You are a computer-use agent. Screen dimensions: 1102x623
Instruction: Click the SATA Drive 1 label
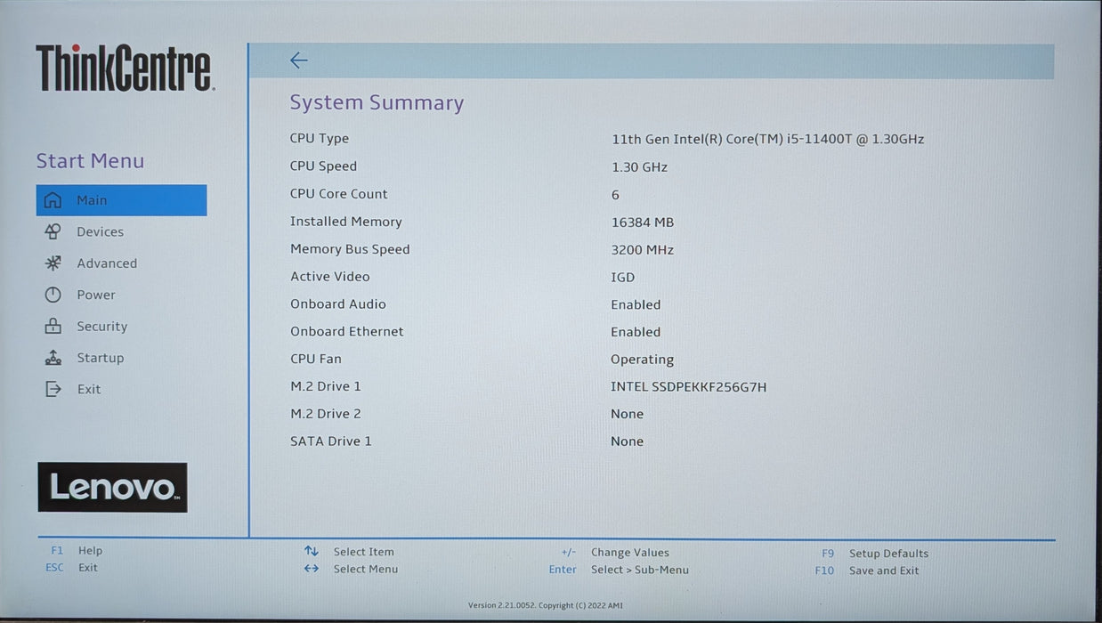tap(331, 441)
